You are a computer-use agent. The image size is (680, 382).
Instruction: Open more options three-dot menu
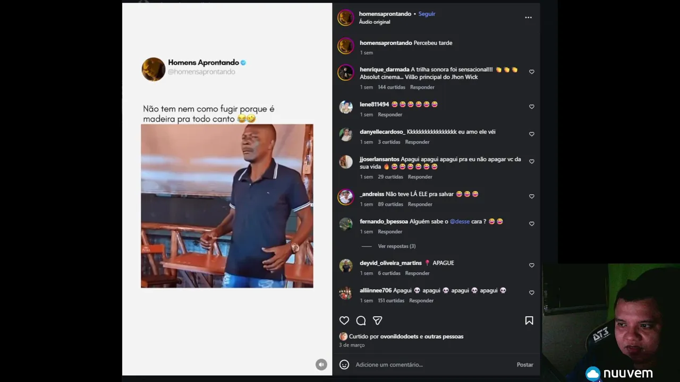tap(528, 18)
